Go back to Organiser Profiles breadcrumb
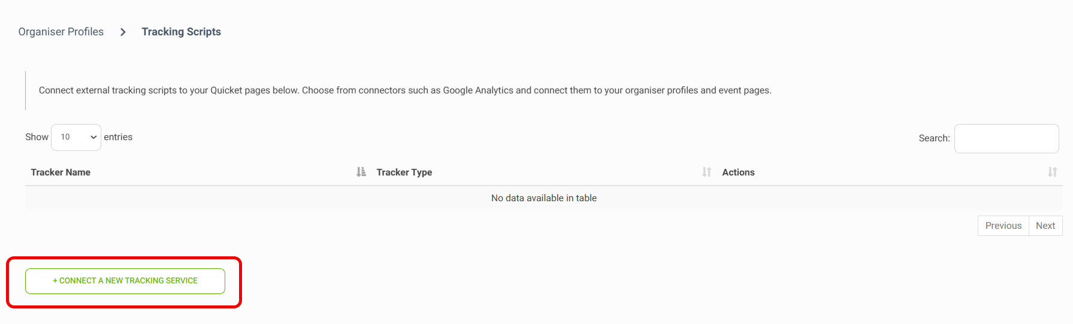1073x324 pixels. pyautogui.click(x=61, y=32)
